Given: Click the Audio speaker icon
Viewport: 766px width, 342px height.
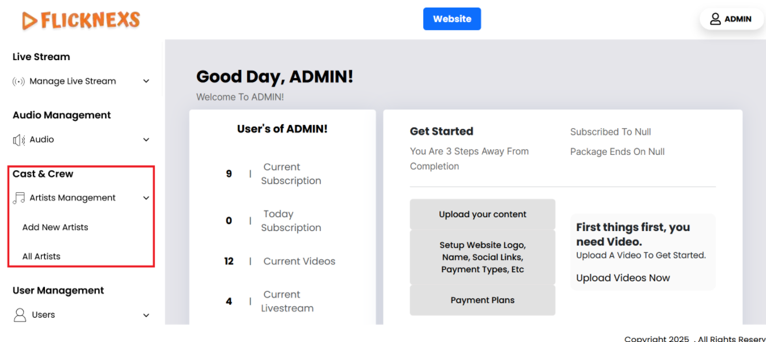Looking at the screenshot, I should tap(19, 140).
